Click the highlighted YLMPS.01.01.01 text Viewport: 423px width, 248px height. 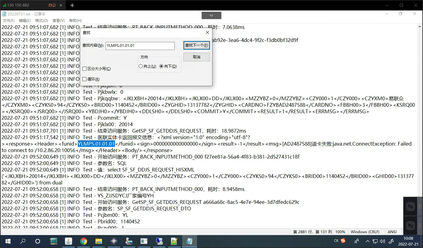96,144
